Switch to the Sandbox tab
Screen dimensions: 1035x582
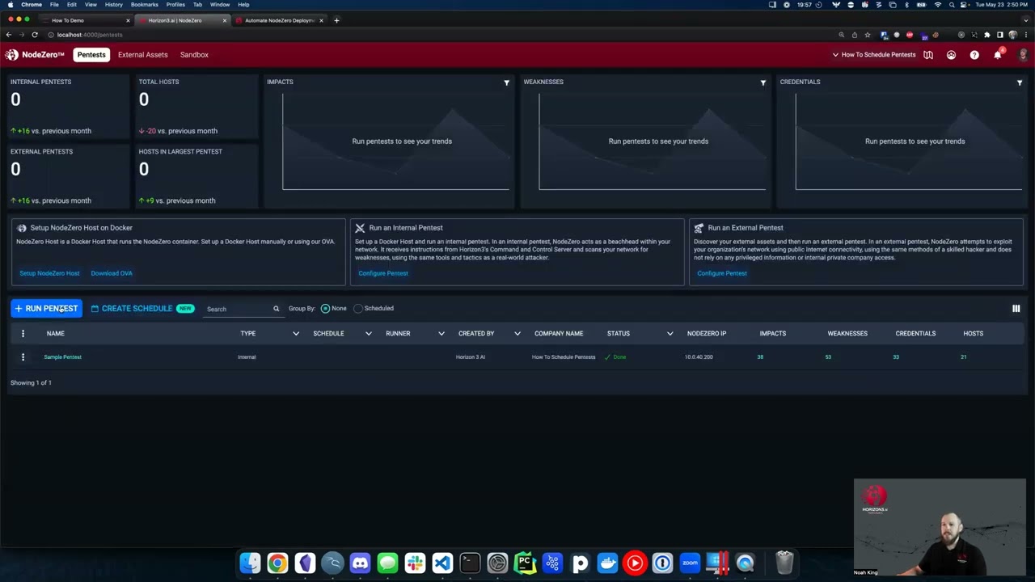click(x=194, y=55)
